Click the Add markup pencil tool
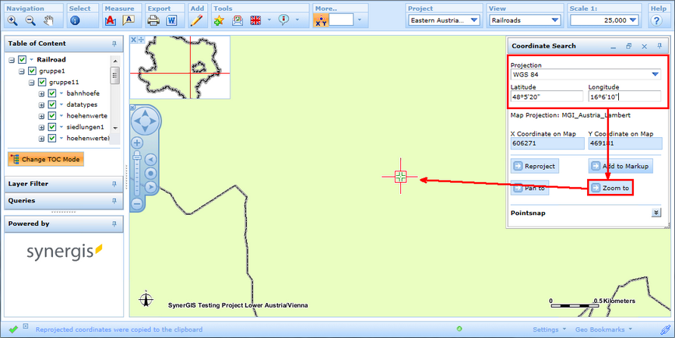This screenshot has width=675, height=338. pos(196,20)
